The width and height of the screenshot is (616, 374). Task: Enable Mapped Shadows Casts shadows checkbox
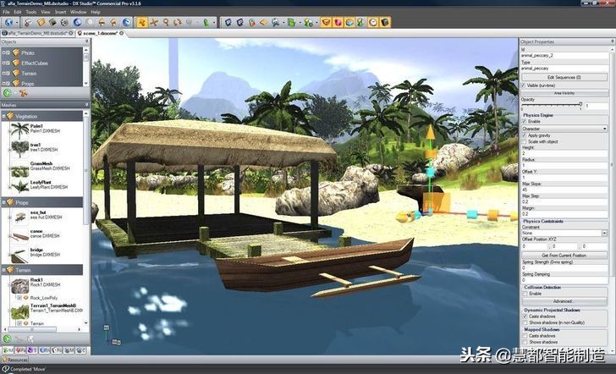tap(525, 336)
